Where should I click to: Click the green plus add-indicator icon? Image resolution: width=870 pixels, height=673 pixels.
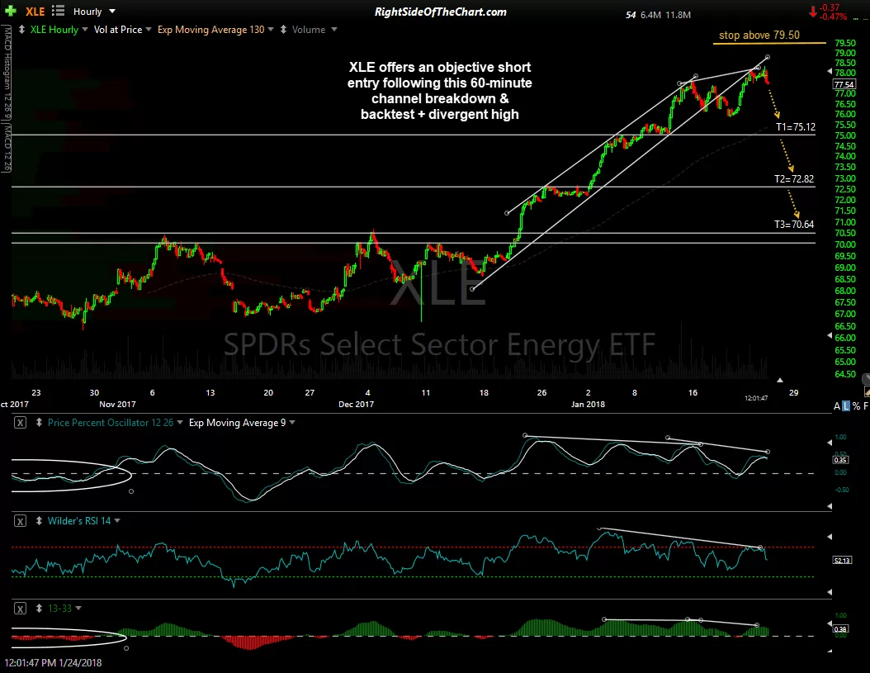[x=11, y=11]
